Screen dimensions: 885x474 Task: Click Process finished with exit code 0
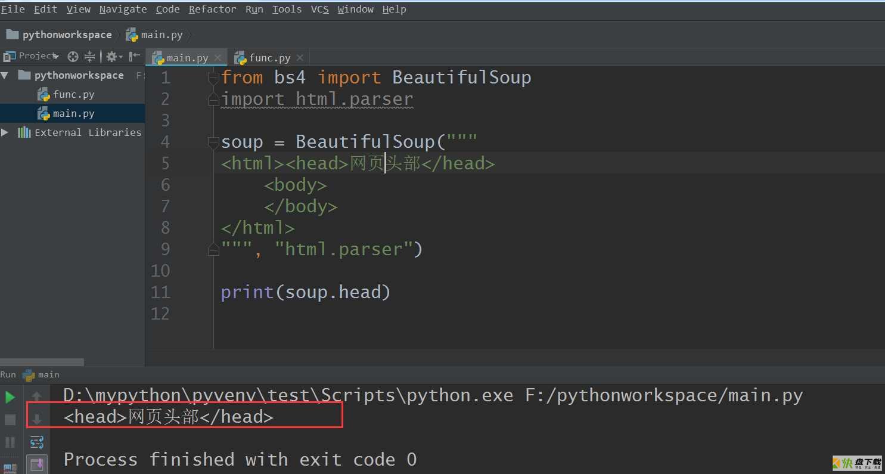240,460
